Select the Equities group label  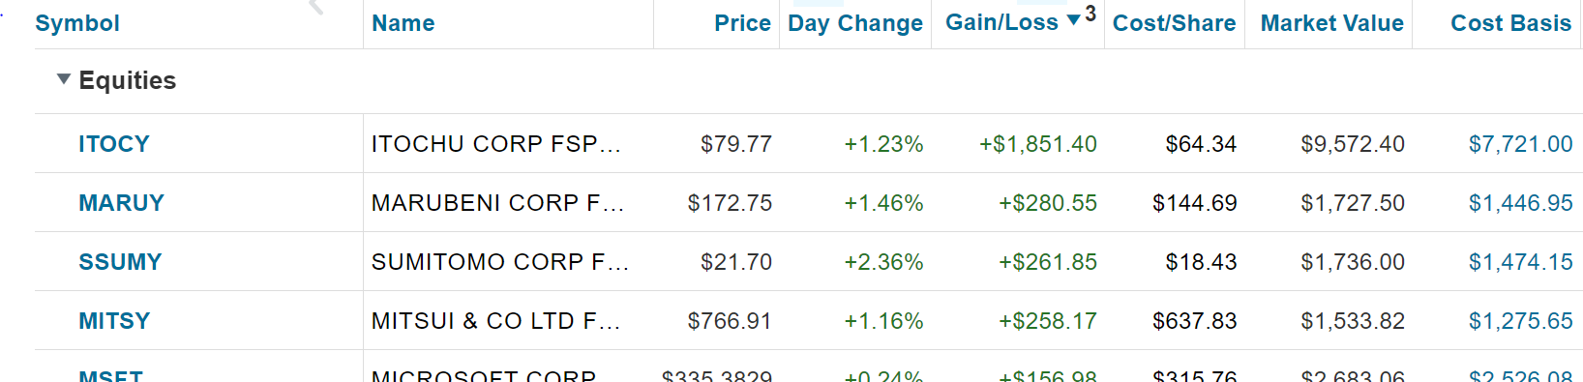(128, 80)
